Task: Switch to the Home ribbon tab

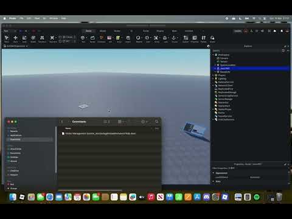Action: (88, 31)
